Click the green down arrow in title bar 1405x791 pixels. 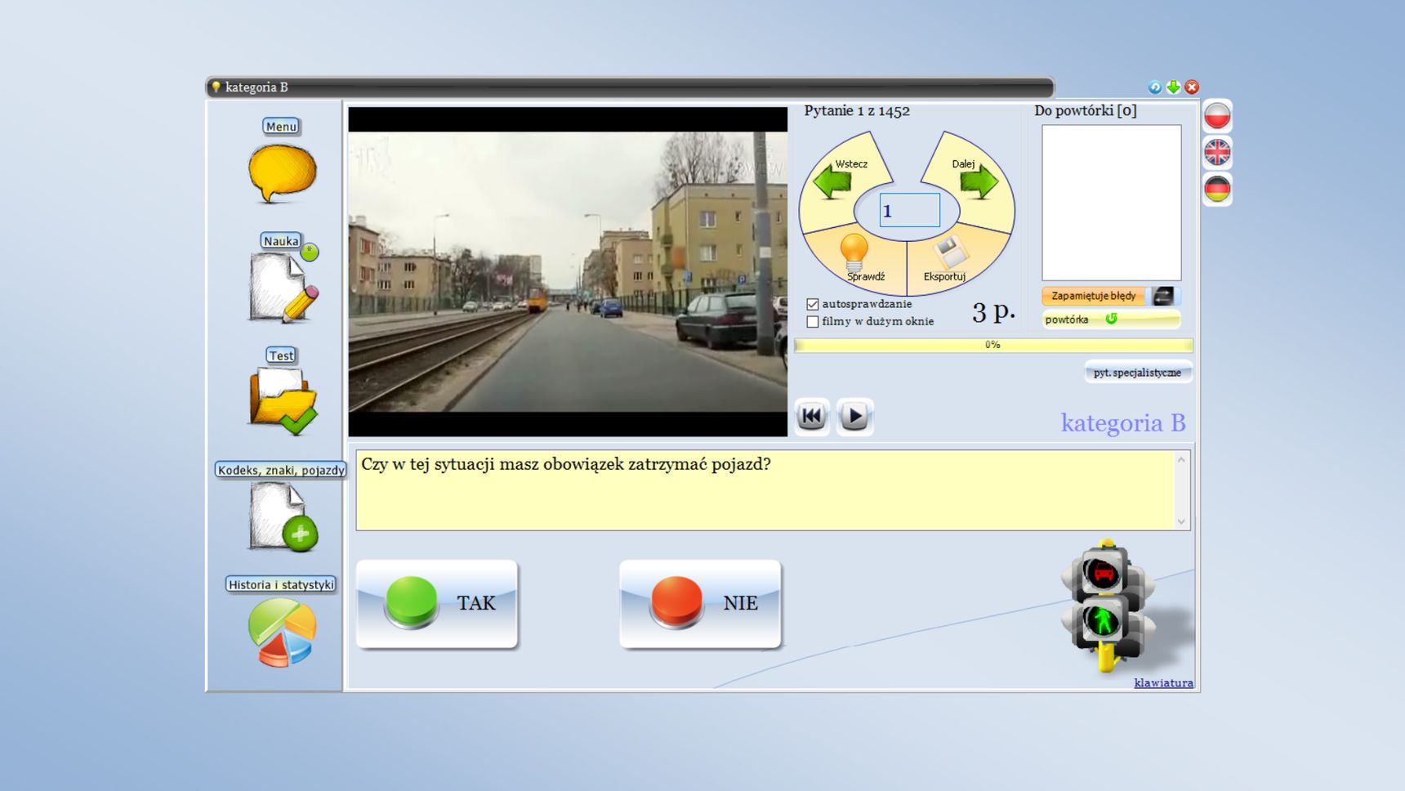(x=1173, y=87)
